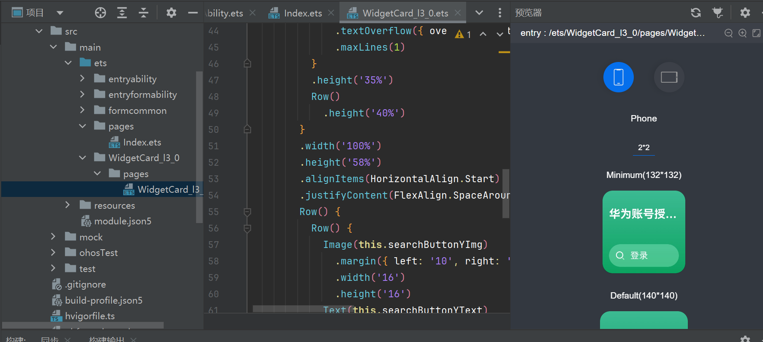Image resolution: width=763 pixels, height=342 pixels.
Task: Click the locate opened file target icon
Action: 100,13
